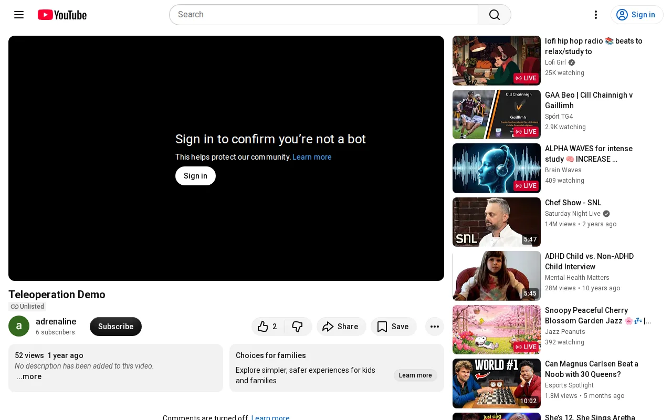Click the Teleoperation Demo video title
672x420 pixels.
[x=57, y=295]
